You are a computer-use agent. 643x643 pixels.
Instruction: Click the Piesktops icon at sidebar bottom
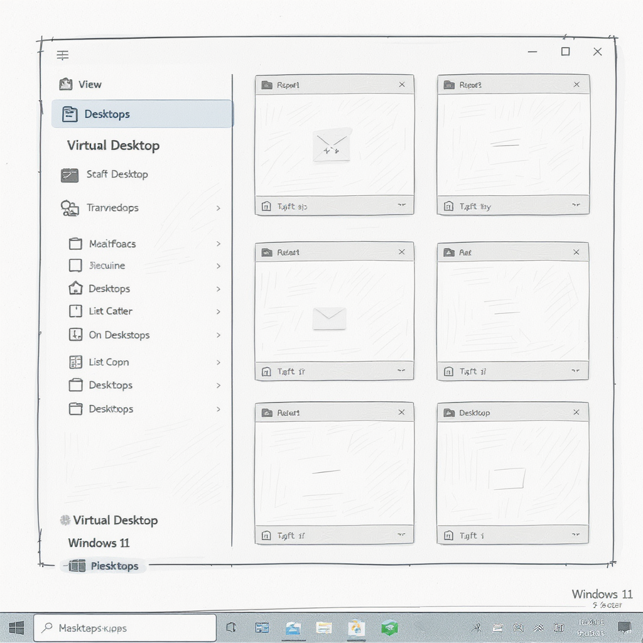77,566
